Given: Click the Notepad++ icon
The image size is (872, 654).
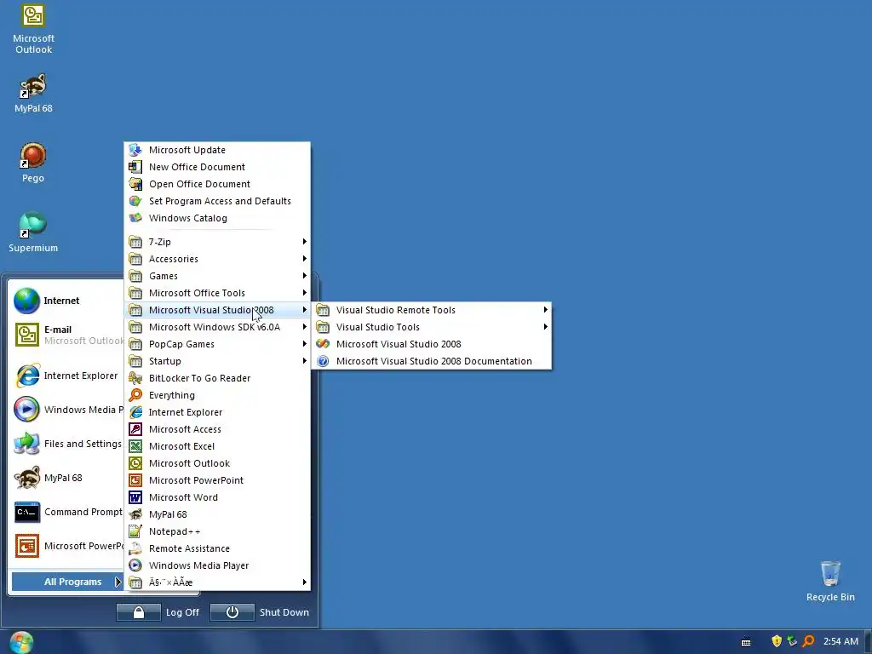Looking at the screenshot, I should (x=135, y=531).
